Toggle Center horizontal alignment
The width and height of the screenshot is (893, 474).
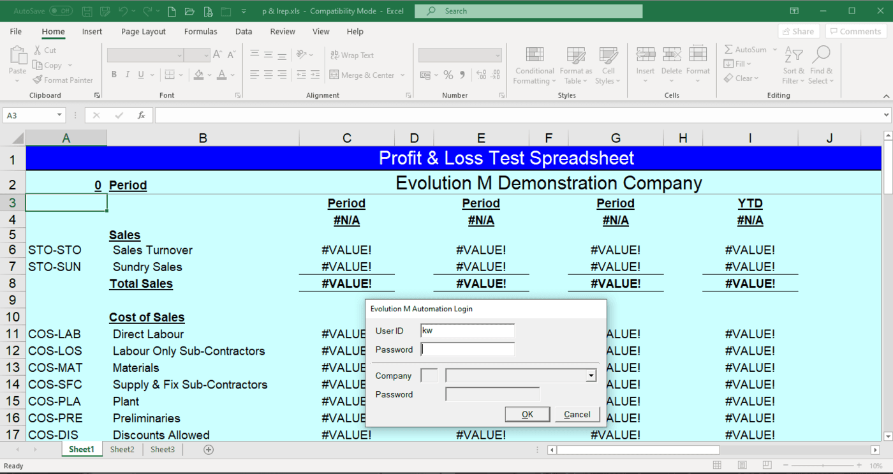tap(269, 75)
